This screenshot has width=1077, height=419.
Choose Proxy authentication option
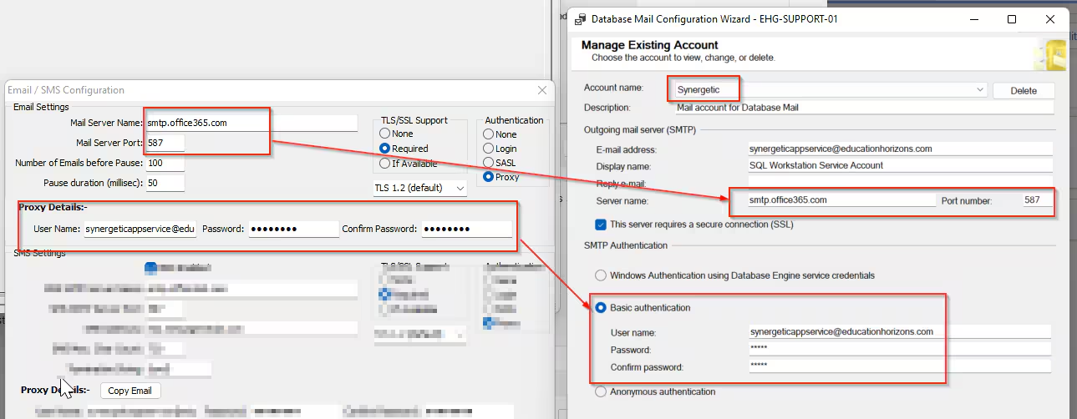(x=489, y=177)
